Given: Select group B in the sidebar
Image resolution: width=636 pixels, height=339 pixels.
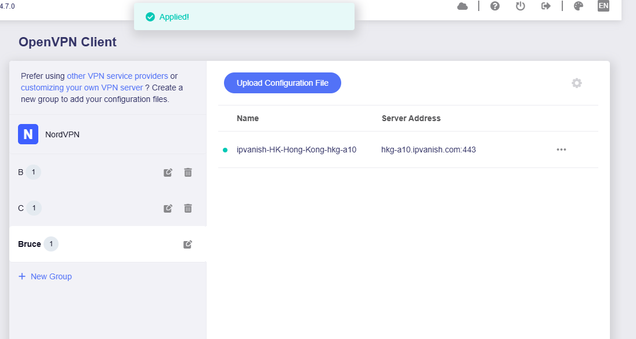Looking at the screenshot, I should pos(21,172).
